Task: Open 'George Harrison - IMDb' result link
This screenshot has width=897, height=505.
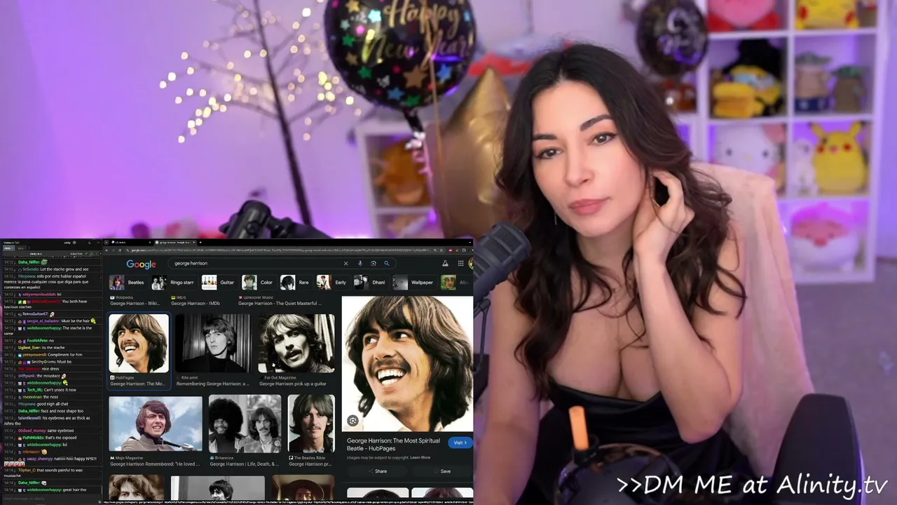Action: click(x=196, y=304)
